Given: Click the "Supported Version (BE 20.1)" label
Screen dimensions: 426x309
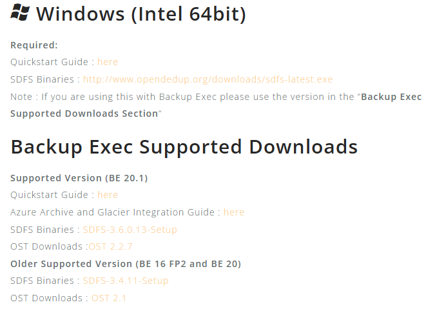Looking at the screenshot, I should point(79,178).
